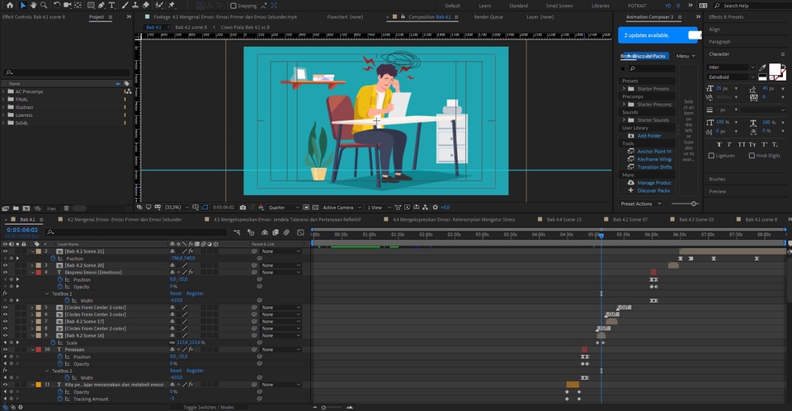Toggle visibility of Bab 4.2 Scene 20 layer
Viewport: 792px width, 411px height.
[5, 265]
